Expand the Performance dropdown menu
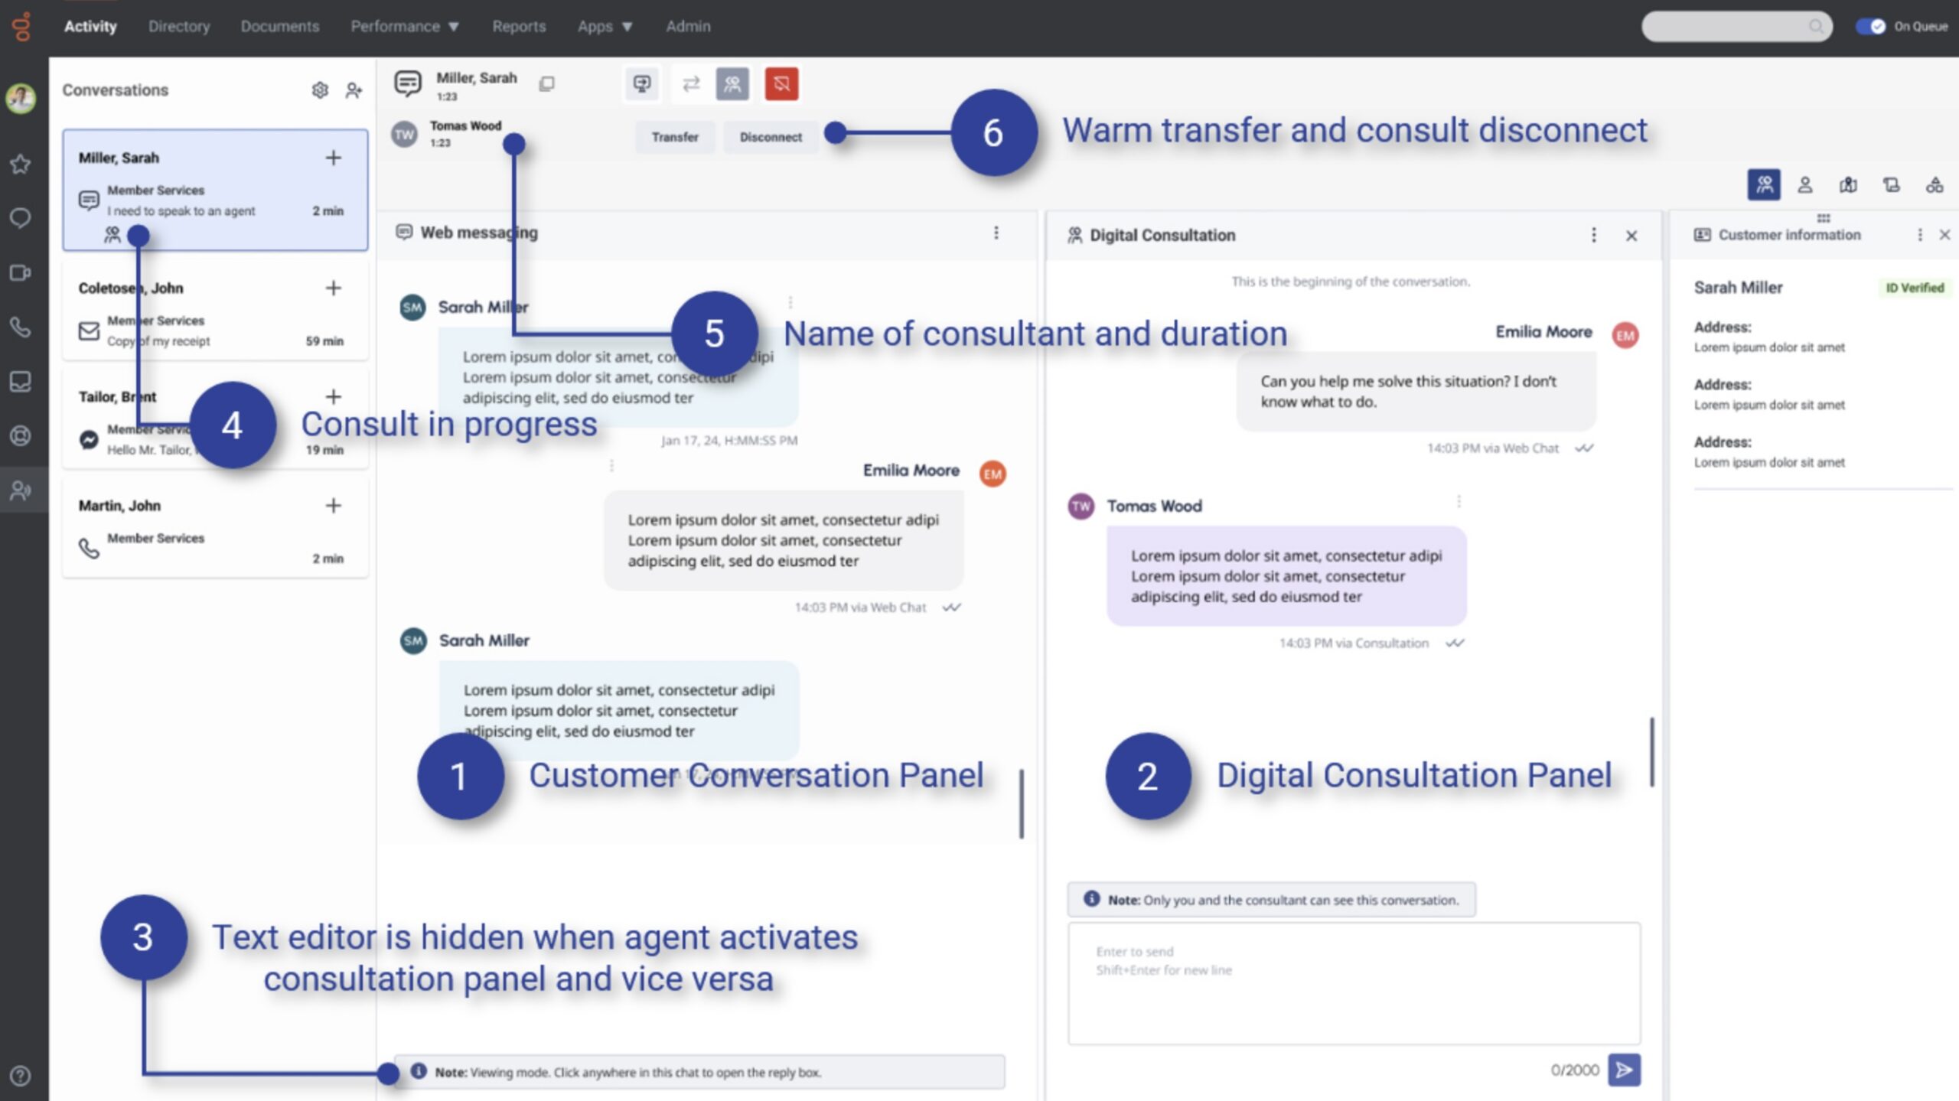The height and width of the screenshot is (1101, 1959). (404, 27)
